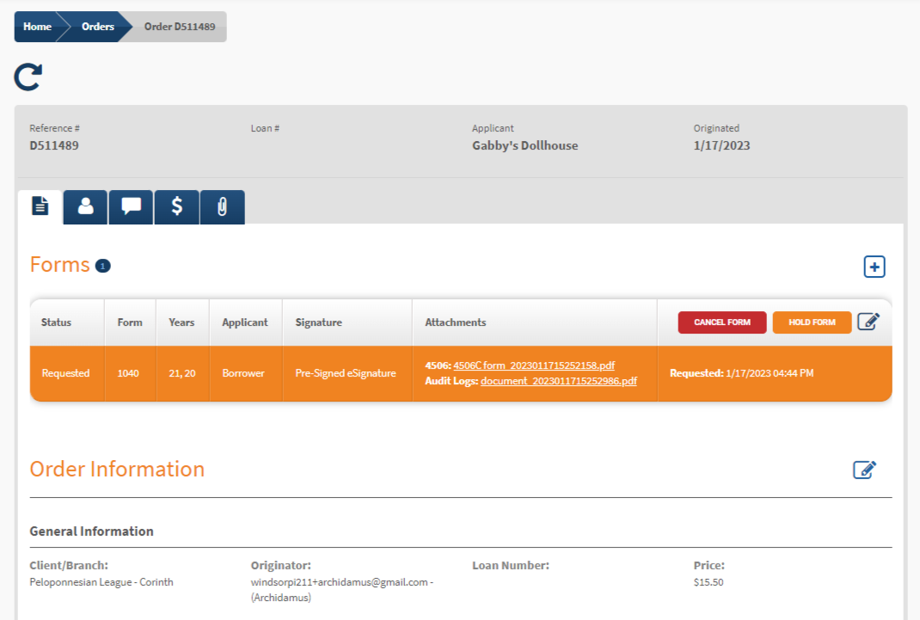Switch to the billing dollar-sign tab
920x620 pixels.
pyautogui.click(x=176, y=206)
